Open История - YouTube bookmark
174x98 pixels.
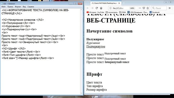click(95, 12)
